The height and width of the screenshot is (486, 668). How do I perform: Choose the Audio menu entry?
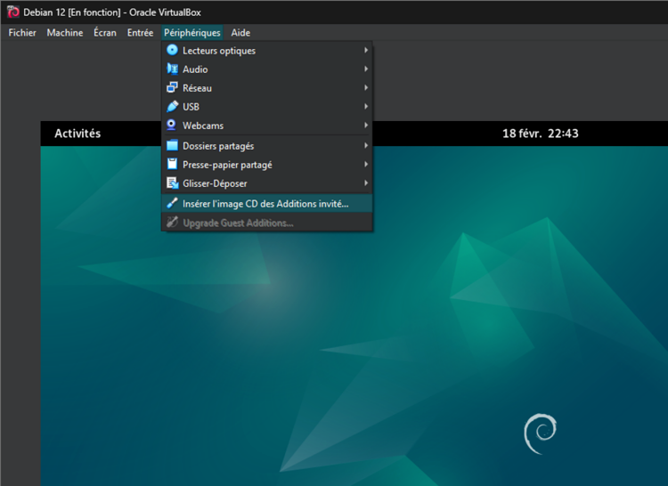click(267, 69)
